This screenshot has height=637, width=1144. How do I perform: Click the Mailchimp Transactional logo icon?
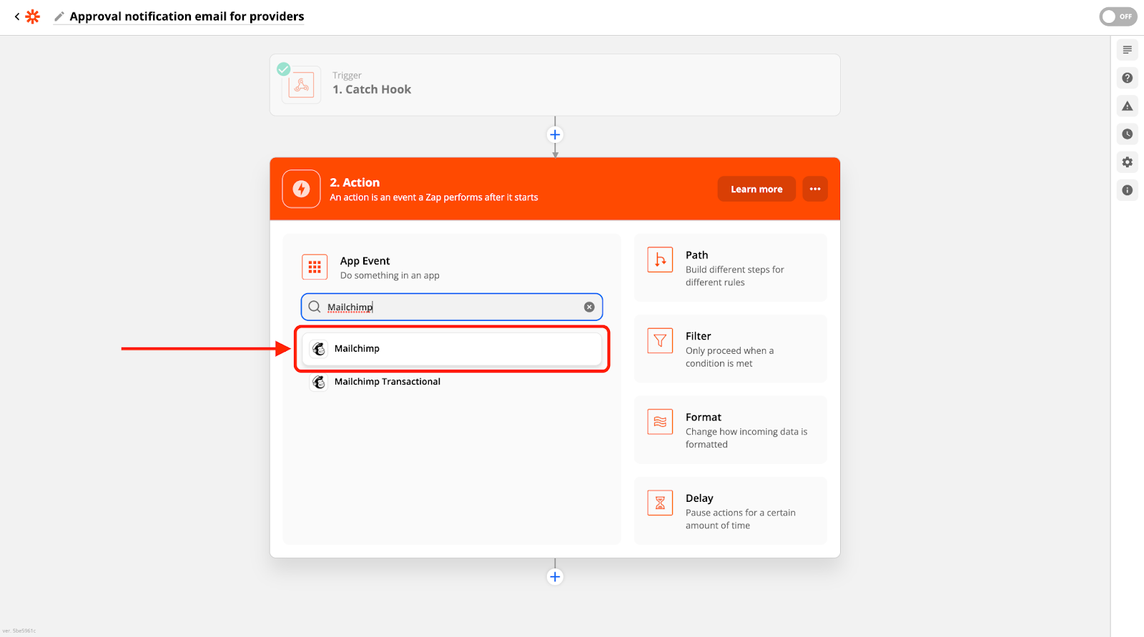click(x=319, y=382)
